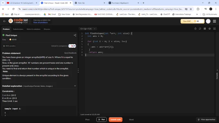Switch to the Hints & solutions tab
Image resolution: width=219 pixels, height=123 pixels.
33,29
